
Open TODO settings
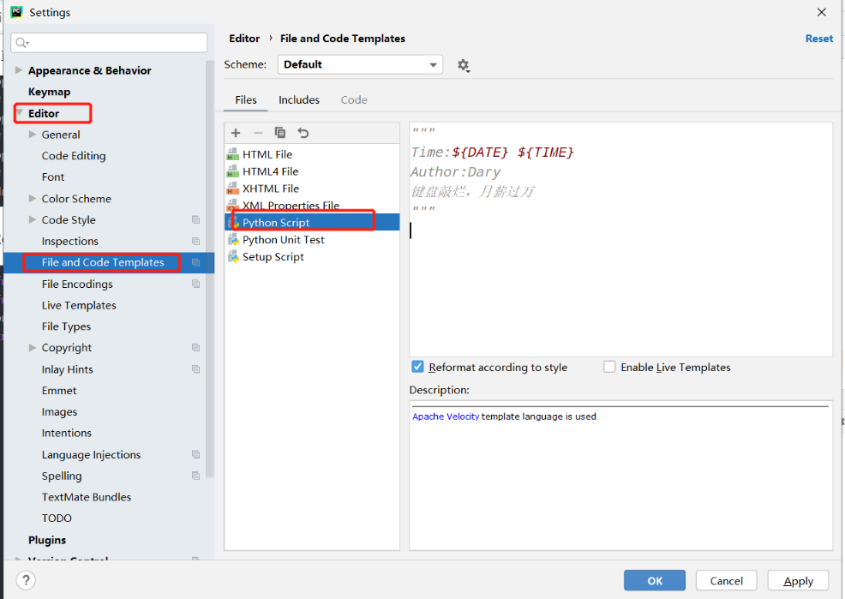[x=57, y=518]
